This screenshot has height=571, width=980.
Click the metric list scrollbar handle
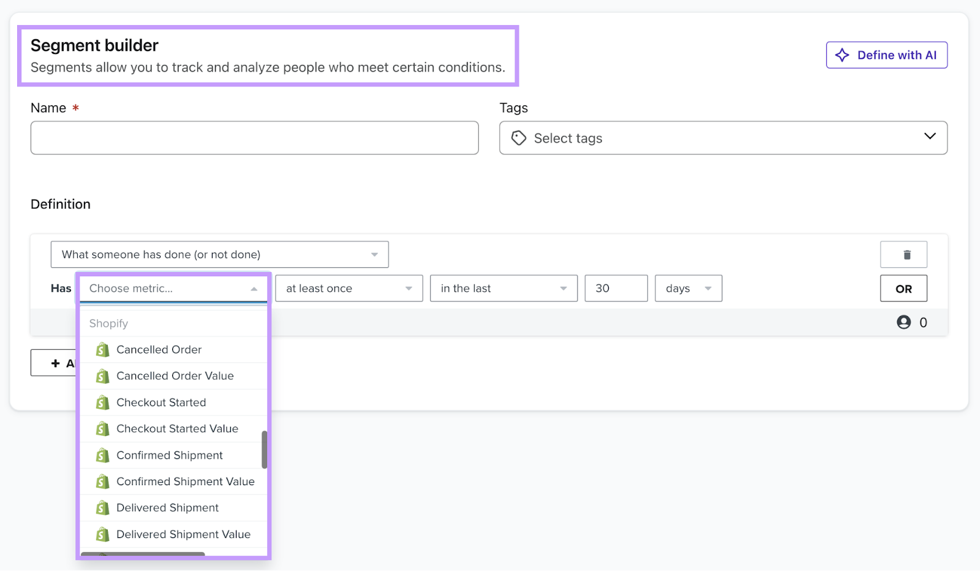[263, 450]
